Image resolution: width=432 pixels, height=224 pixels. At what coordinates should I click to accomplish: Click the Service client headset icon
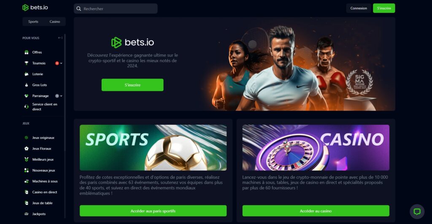tap(27, 107)
